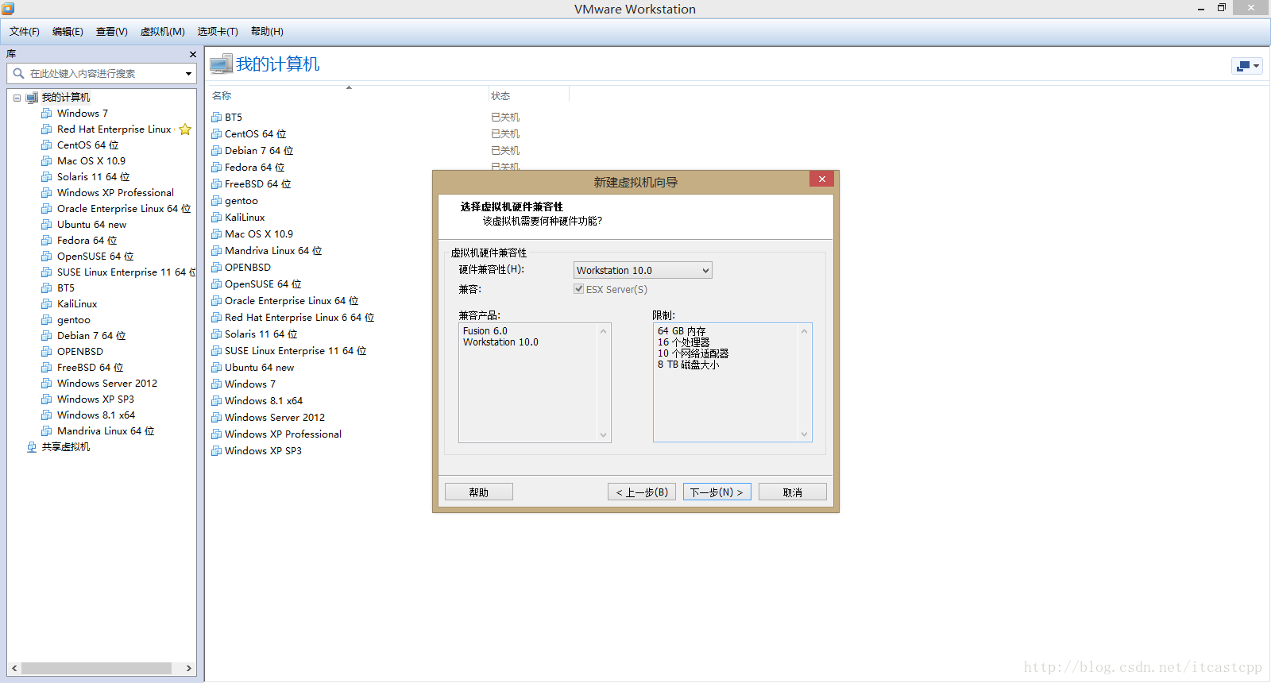Select Windows XP Professional in main list
Image resolution: width=1271 pixels, height=683 pixels.
pos(283,434)
